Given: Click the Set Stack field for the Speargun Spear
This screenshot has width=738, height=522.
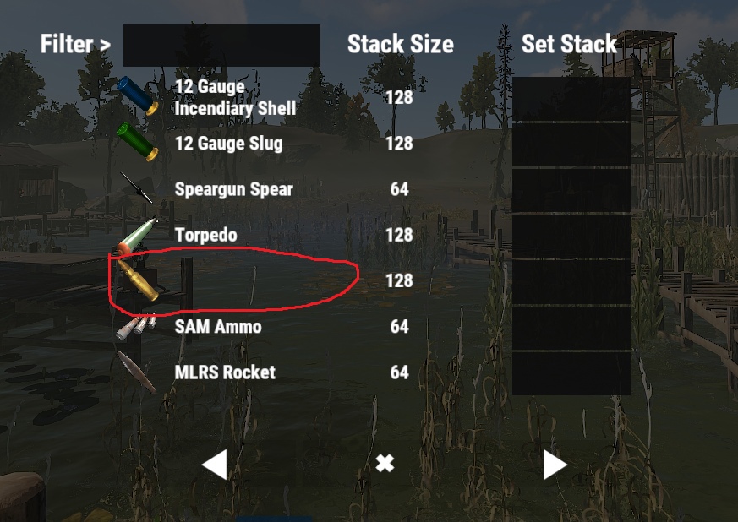Looking at the screenshot, I should 571,190.
